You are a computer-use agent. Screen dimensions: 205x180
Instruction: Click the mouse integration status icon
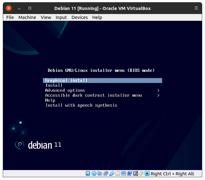141,173
